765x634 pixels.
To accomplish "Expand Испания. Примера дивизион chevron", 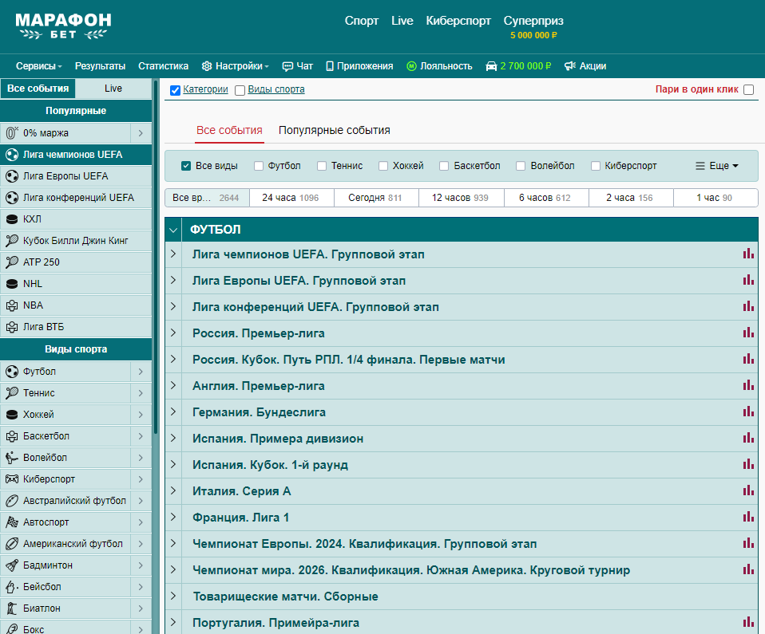I will (173, 439).
